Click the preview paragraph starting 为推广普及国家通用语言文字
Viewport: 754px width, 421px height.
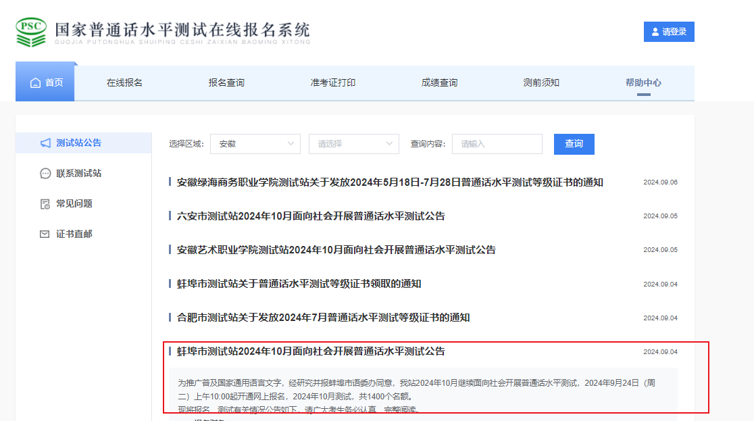[x=416, y=390]
